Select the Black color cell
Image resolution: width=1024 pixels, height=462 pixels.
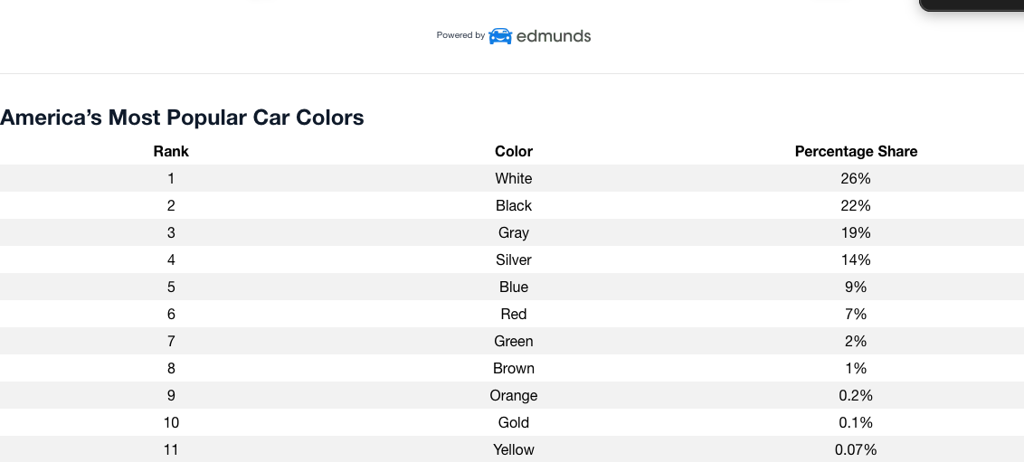click(x=514, y=205)
